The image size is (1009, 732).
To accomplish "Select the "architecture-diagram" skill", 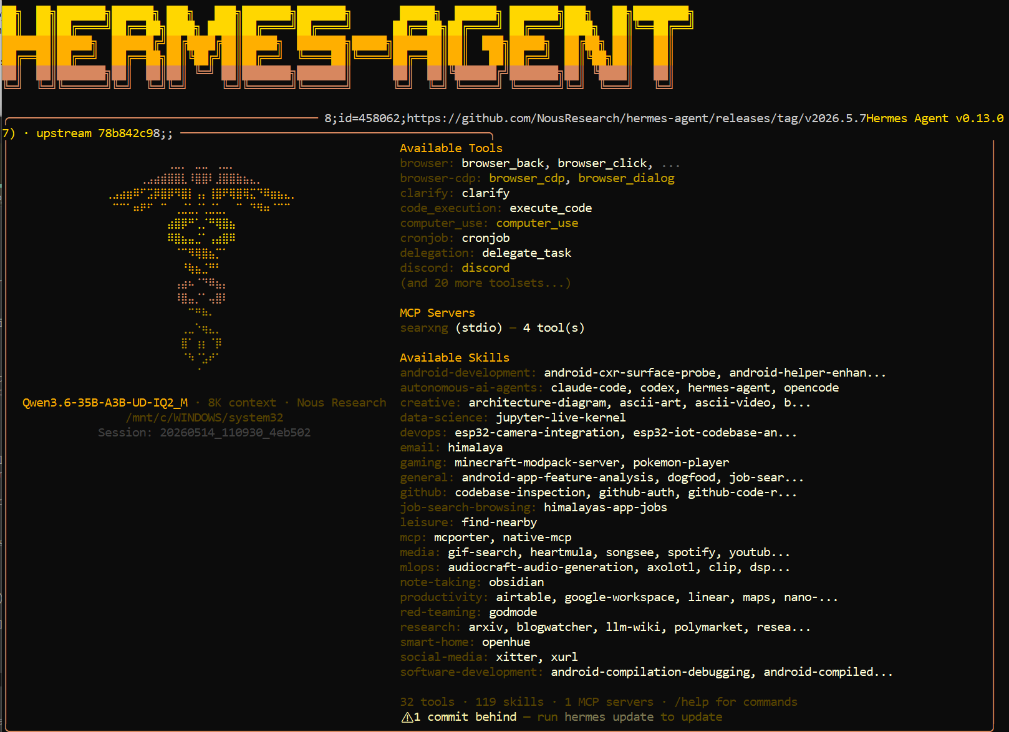I will 537,403.
